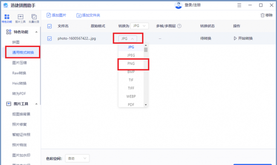Open 通用格式转换 in the sidebar
Viewport: 277px width, 165px height.
(x=23, y=53)
